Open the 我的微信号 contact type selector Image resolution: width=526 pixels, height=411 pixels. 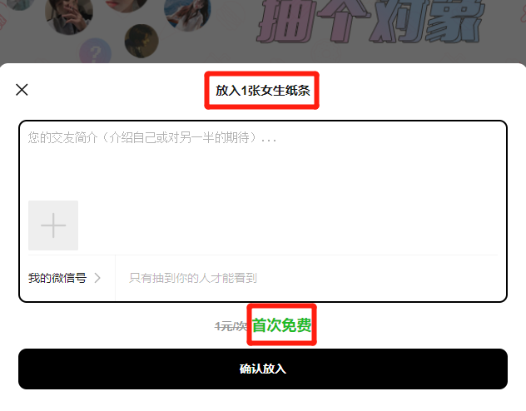tap(64, 278)
